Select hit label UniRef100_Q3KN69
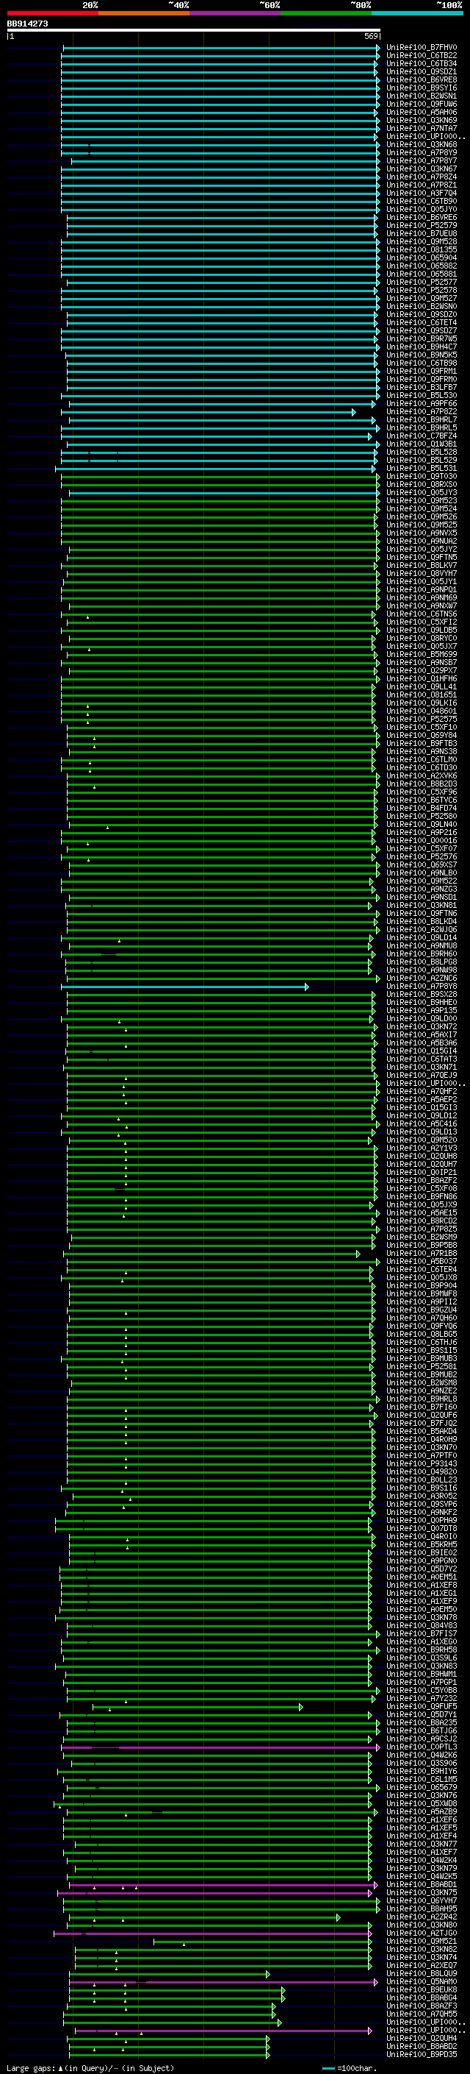 click(422, 120)
